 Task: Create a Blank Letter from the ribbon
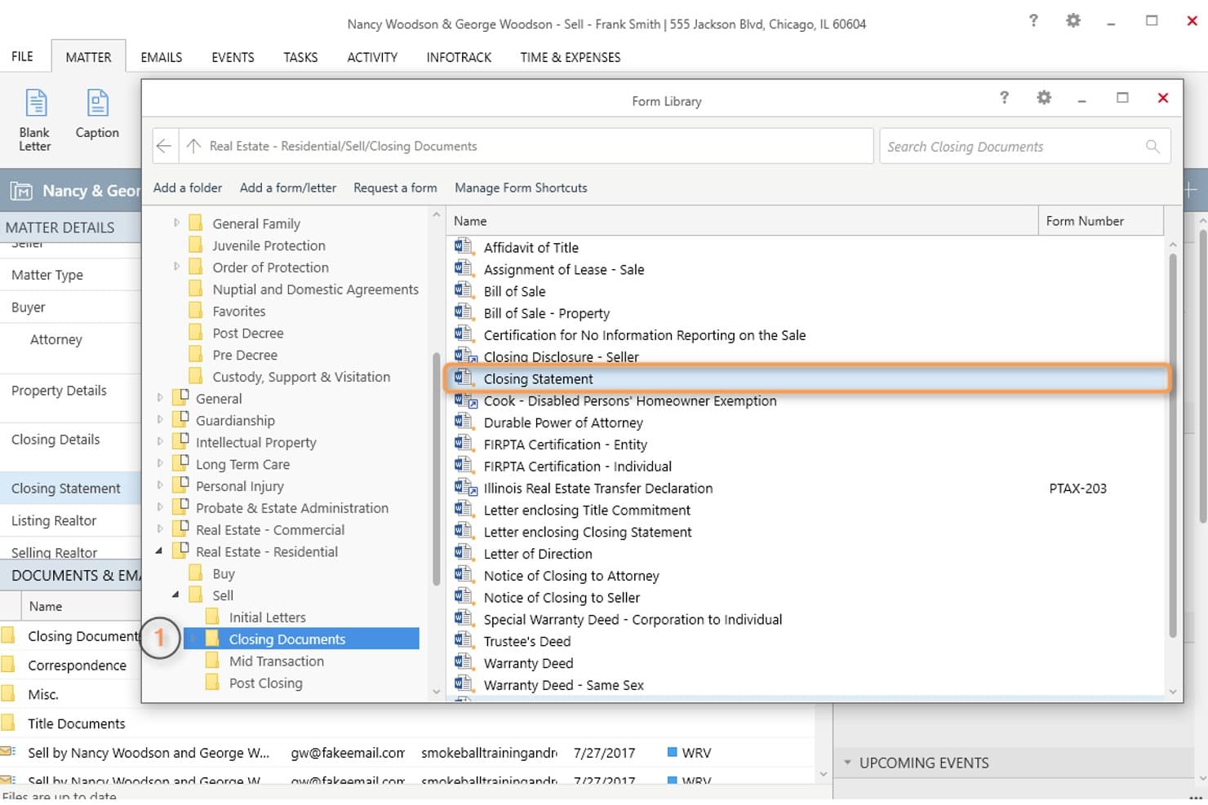pyautogui.click(x=34, y=119)
